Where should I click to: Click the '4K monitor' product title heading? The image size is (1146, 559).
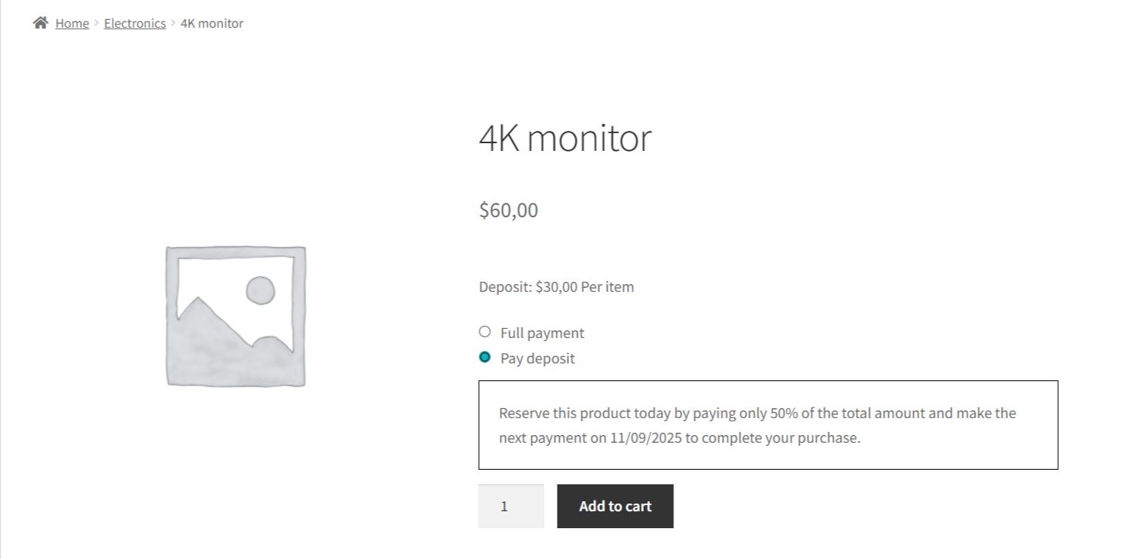pos(565,139)
